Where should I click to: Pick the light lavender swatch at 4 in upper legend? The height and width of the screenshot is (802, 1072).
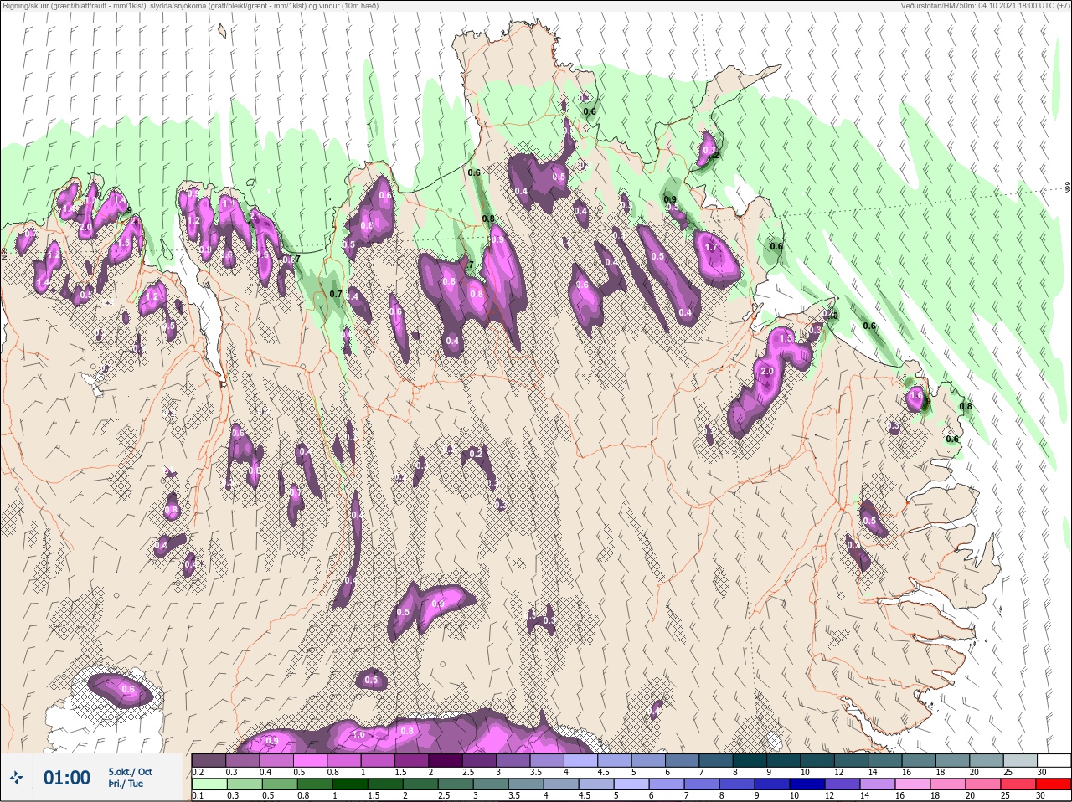(583, 760)
